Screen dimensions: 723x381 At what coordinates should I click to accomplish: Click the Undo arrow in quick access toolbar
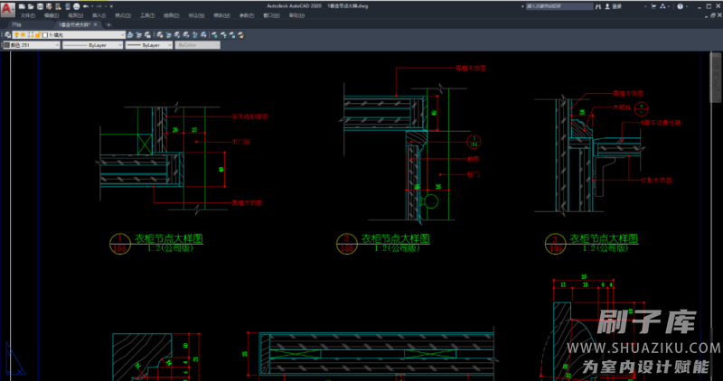pyautogui.click(x=86, y=6)
